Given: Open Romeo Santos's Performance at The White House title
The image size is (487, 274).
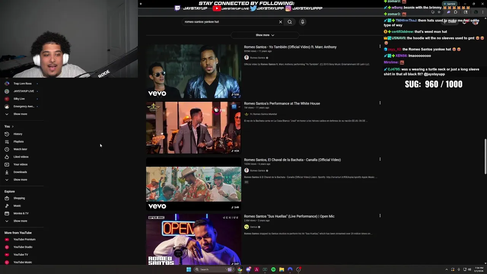Looking at the screenshot, I should coord(282,104).
